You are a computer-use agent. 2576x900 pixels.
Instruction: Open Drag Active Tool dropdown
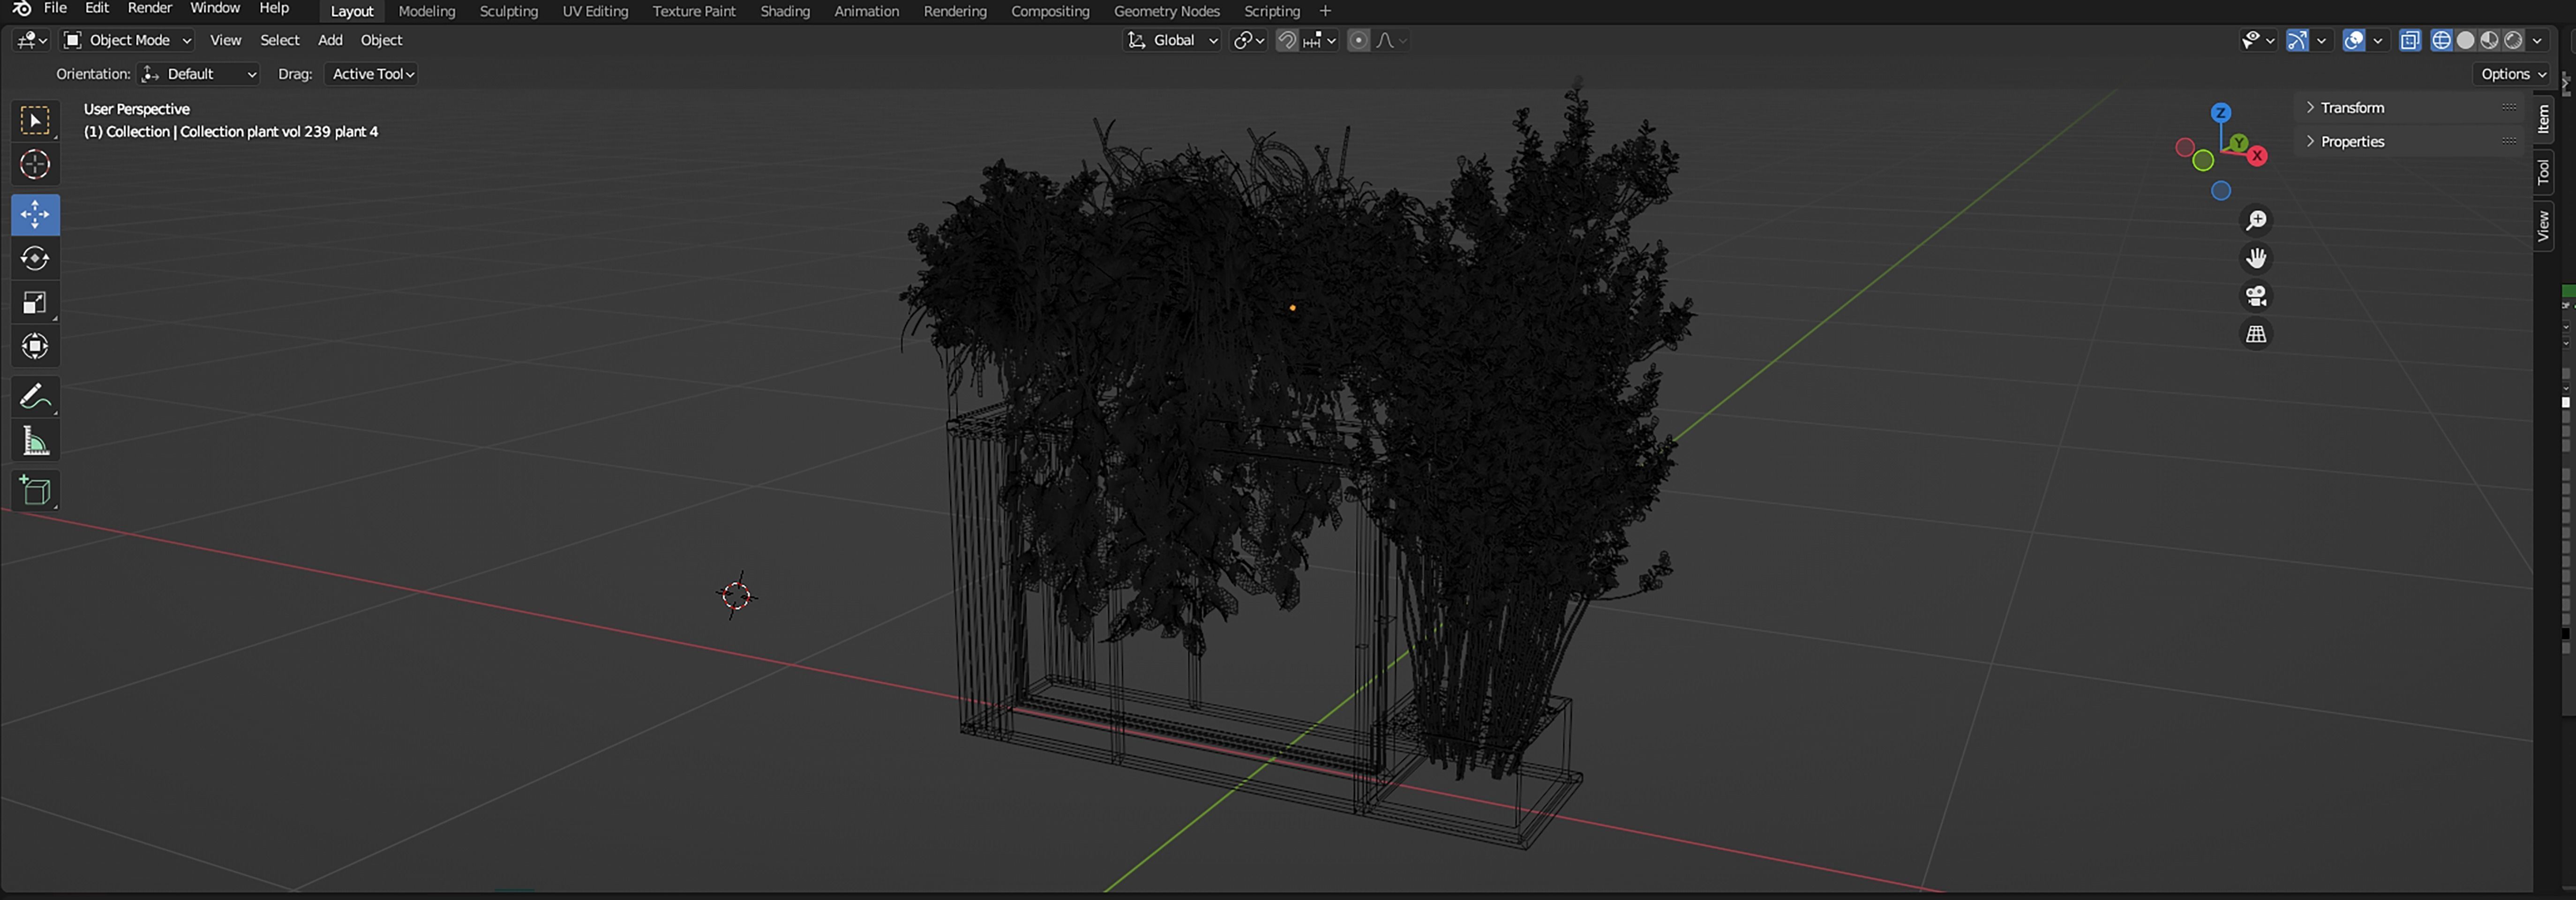pyautogui.click(x=371, y=74)
